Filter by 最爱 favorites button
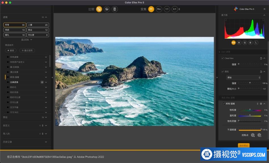This screenshot has height=163, width=269. point(11,50)
